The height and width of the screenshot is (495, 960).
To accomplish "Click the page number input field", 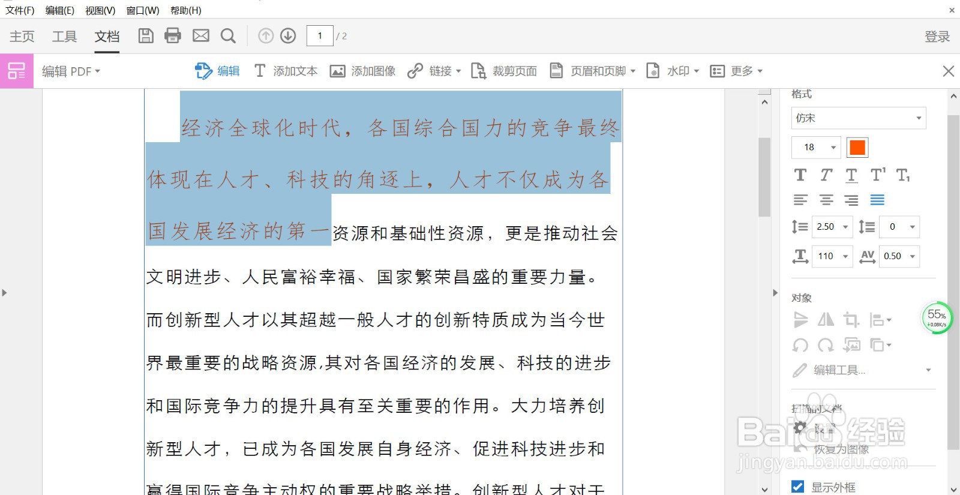I will [320, 36].
